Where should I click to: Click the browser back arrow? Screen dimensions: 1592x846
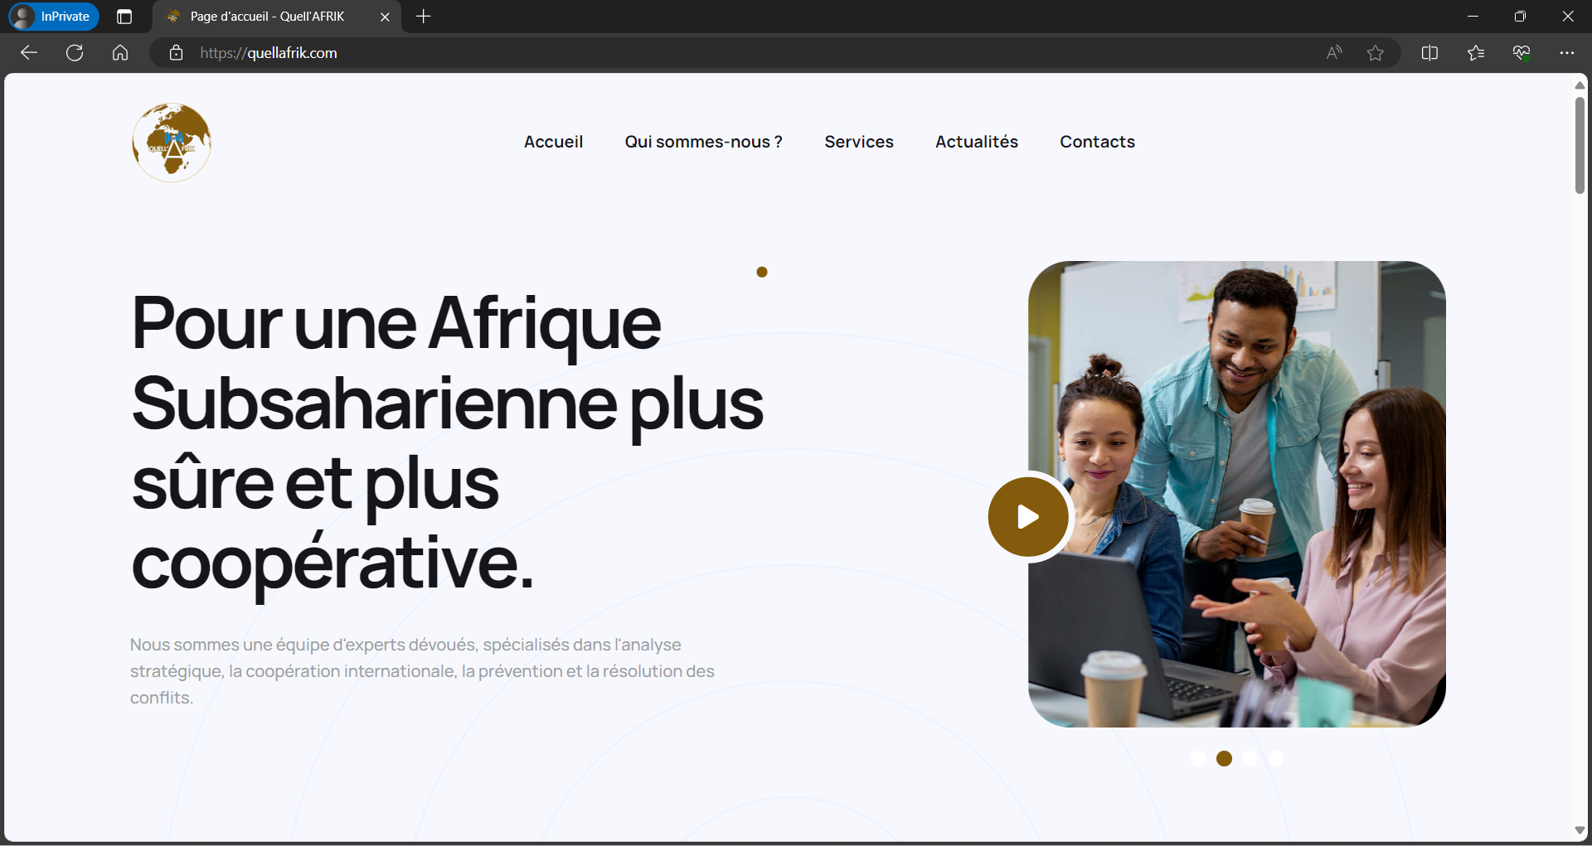click(29, 53)
